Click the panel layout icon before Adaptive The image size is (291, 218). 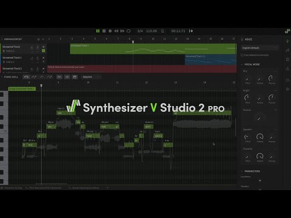point(75,77)
